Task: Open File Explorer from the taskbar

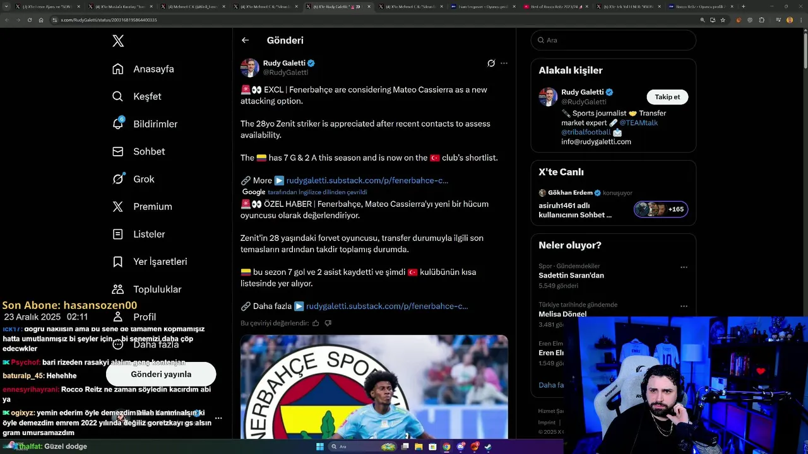Action: click(x=419, y=446)
